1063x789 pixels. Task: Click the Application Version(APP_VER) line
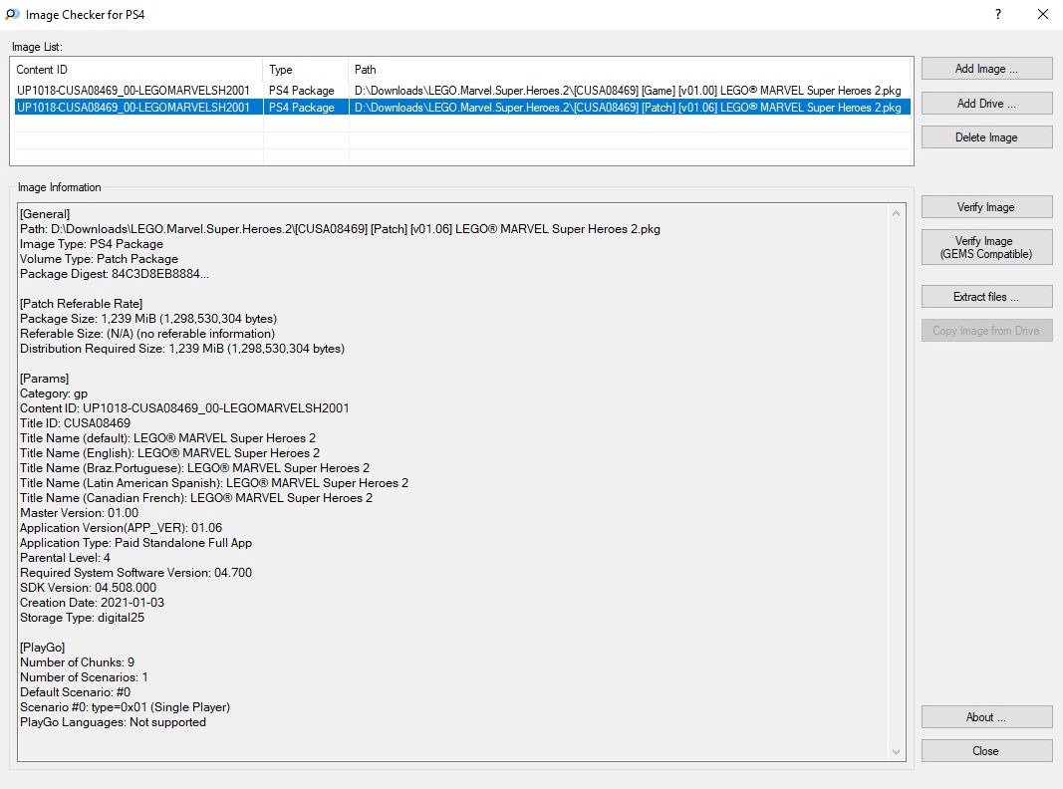[121, 527]
